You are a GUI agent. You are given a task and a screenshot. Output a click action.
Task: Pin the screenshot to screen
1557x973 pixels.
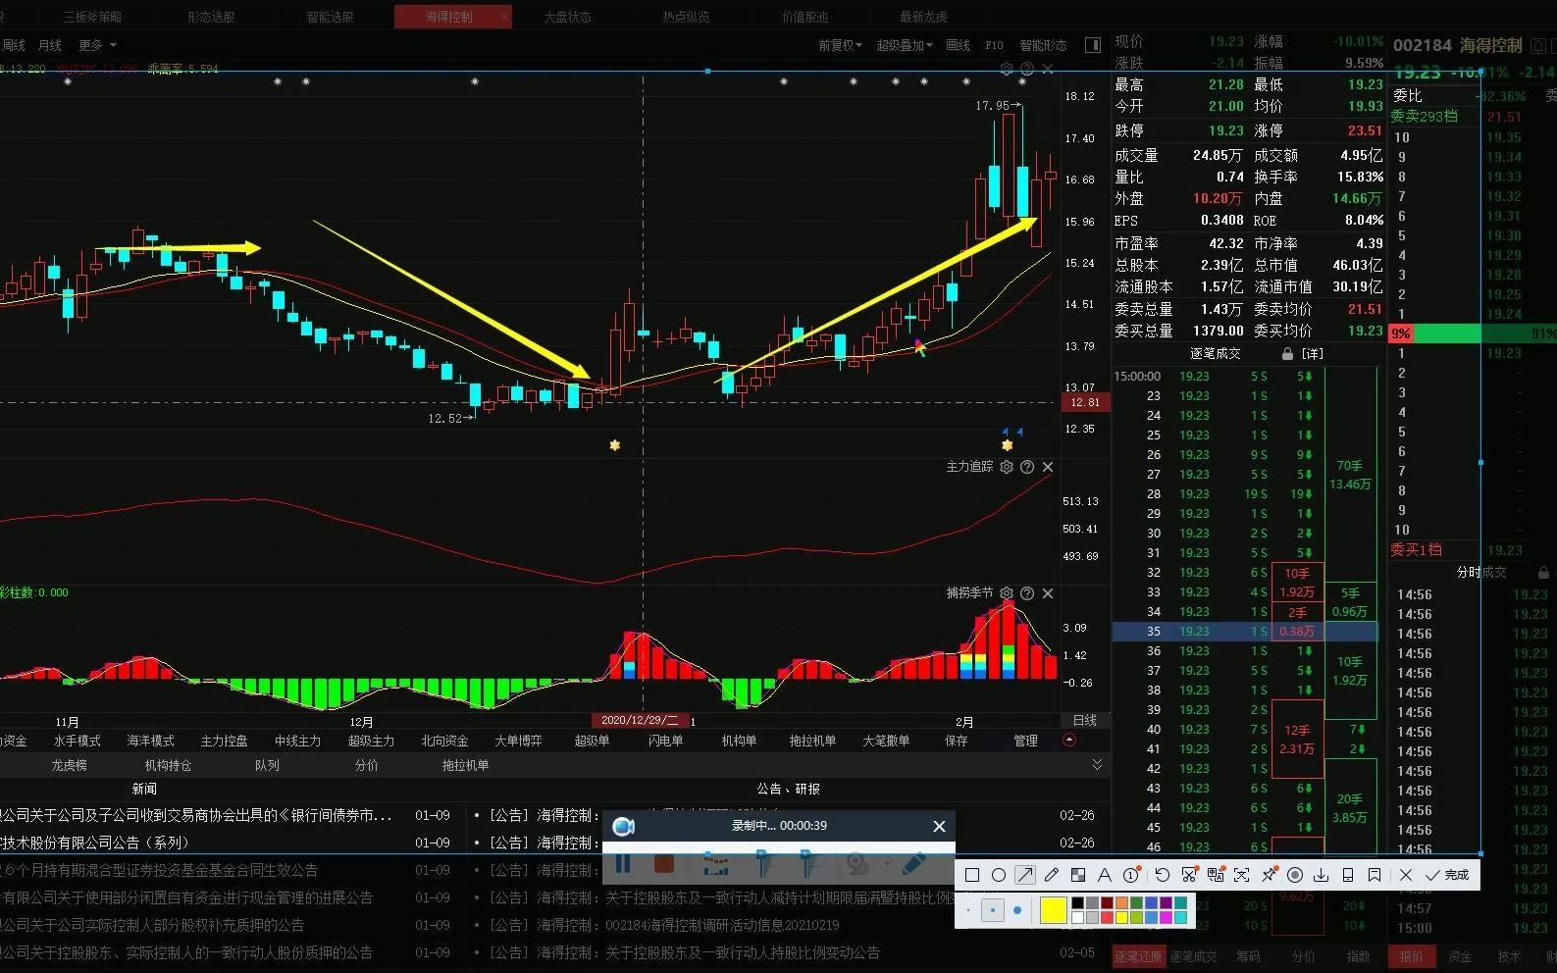[x=1269, y=875]
